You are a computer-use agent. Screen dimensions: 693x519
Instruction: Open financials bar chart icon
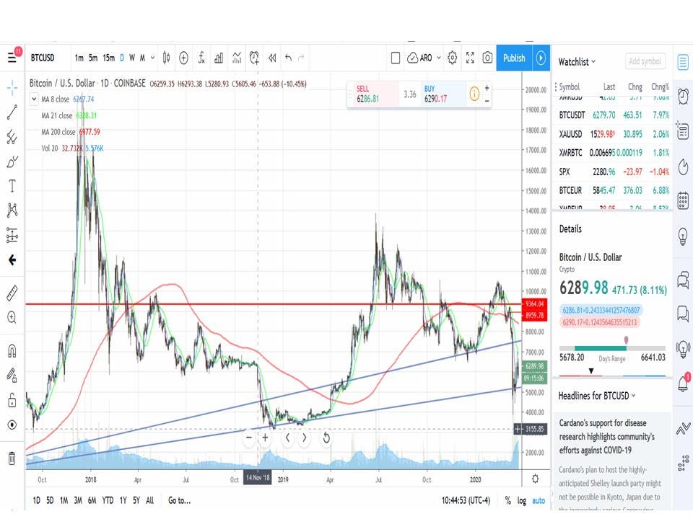[x=219, y=58]
